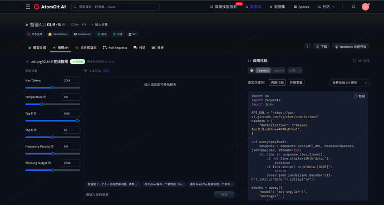Open the more options button beside 下载

pyautogui.click(x=308, y=47)
